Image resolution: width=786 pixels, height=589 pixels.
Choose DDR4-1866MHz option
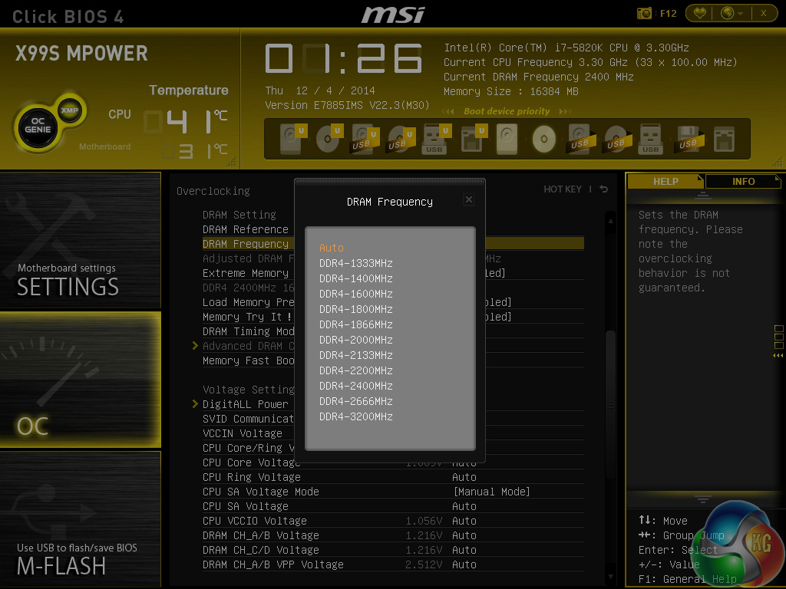click(x=356, y=324)
